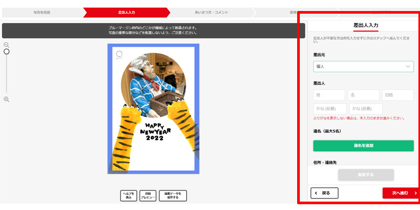Click the 旧姓 input field
Viewport: 420px width, 210px height.
click(x=398, y=95)
